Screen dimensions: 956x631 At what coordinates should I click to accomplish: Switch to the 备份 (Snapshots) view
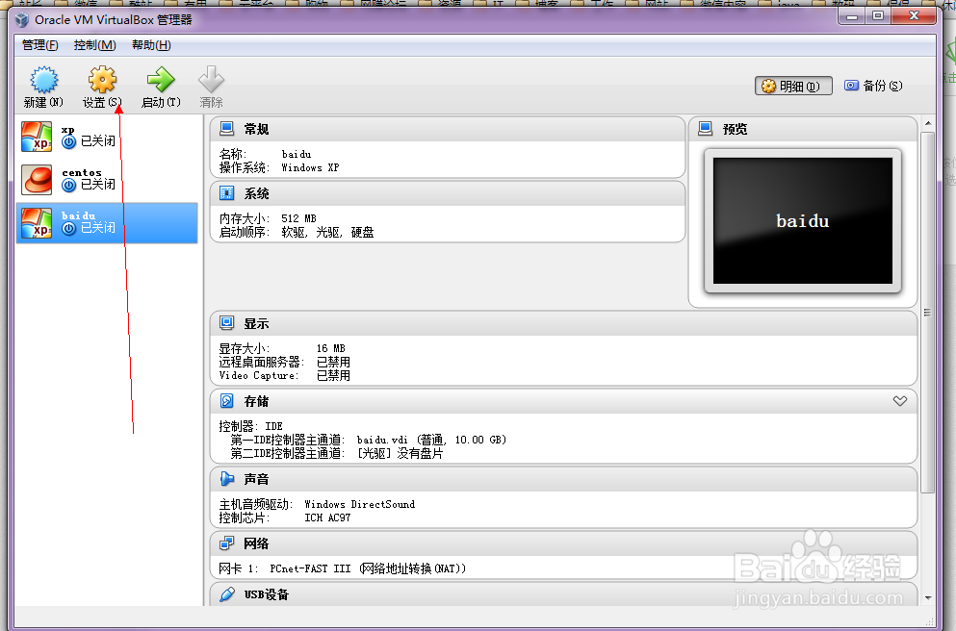tap(874, 85)
